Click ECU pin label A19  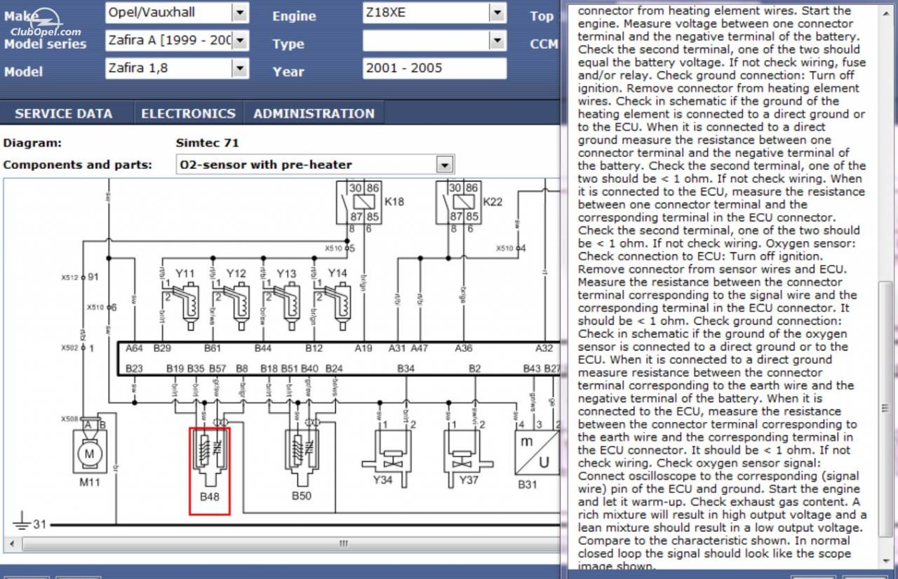(363, 348)
